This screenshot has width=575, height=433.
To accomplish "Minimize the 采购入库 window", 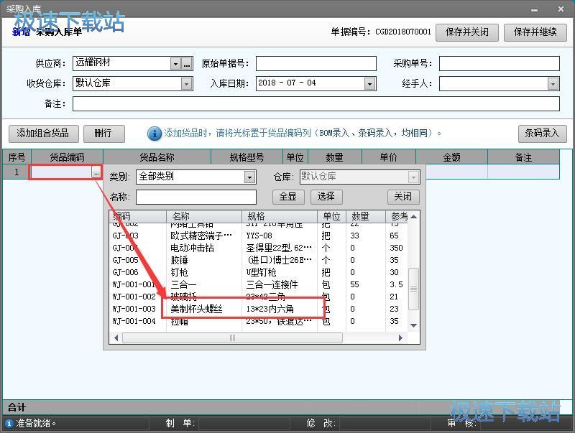I will (534, 9).
